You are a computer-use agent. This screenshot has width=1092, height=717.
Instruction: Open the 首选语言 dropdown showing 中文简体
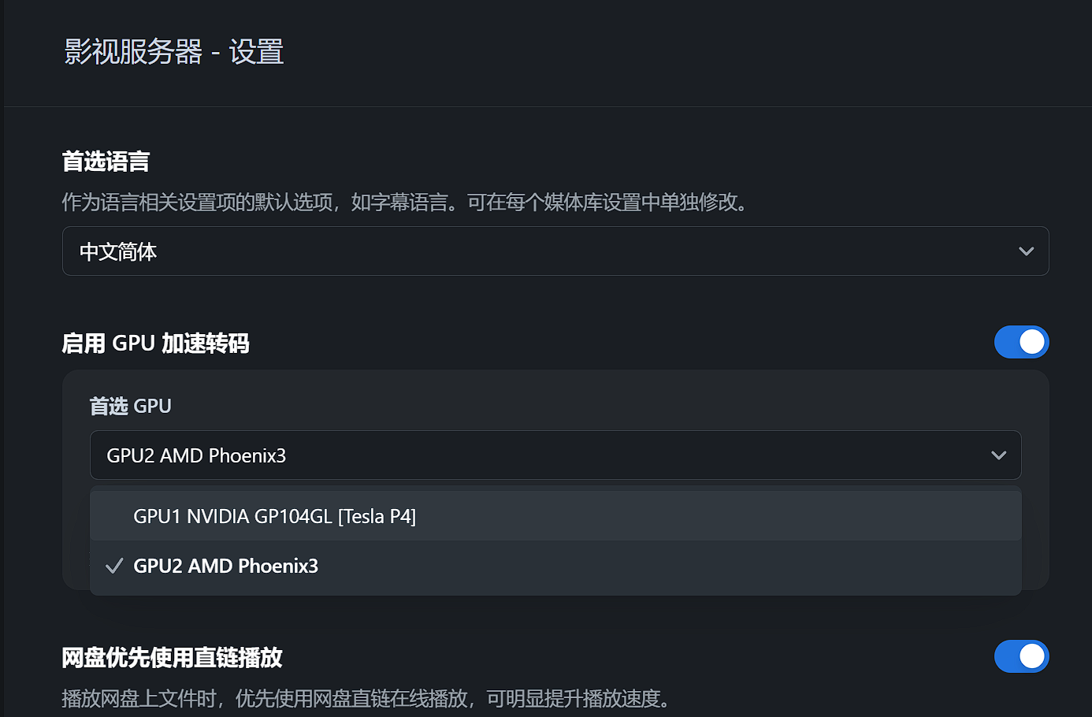coord(555,251)
